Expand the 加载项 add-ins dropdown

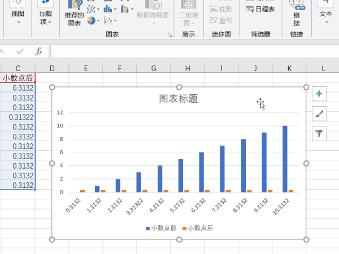[50, 22]
